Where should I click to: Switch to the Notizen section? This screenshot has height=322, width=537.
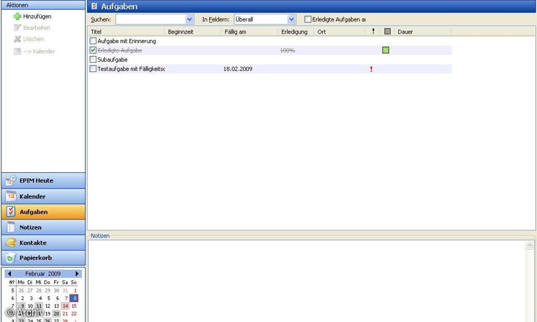[43, 227]
